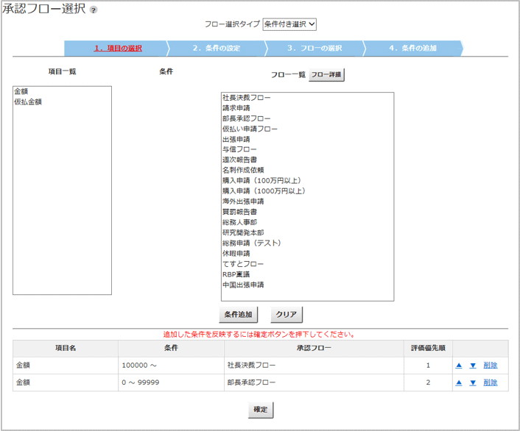Delete the 社長決裁フロー condition row

pos(491,365)
